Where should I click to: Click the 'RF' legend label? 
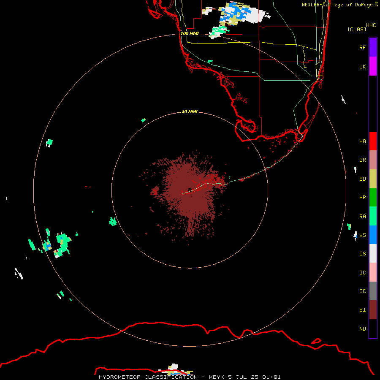[362, 48]
